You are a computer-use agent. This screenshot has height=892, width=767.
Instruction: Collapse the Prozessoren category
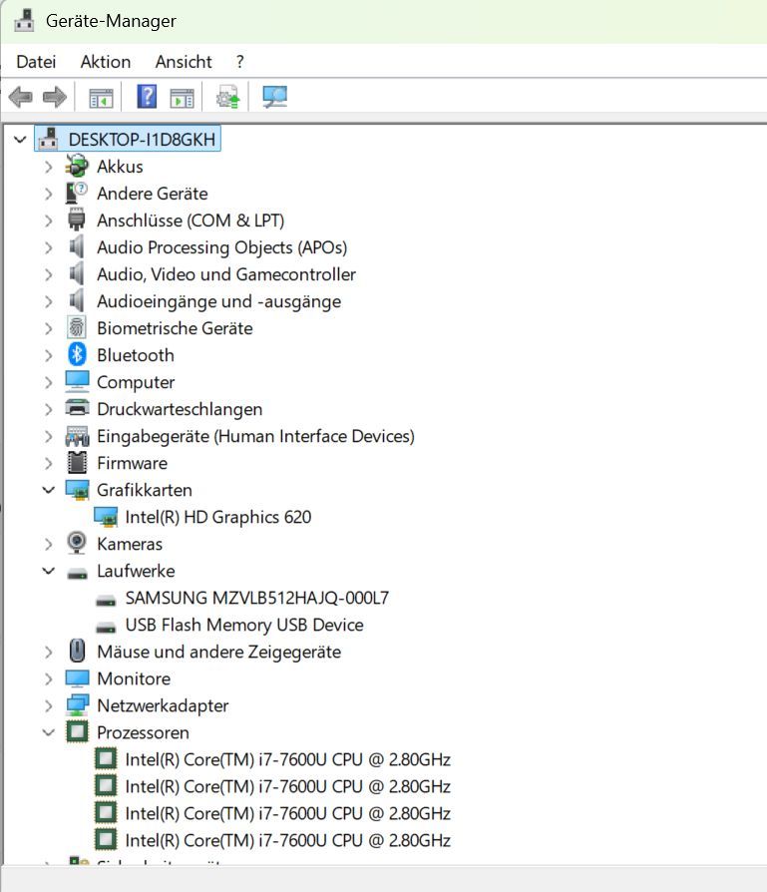click(48, 732)
